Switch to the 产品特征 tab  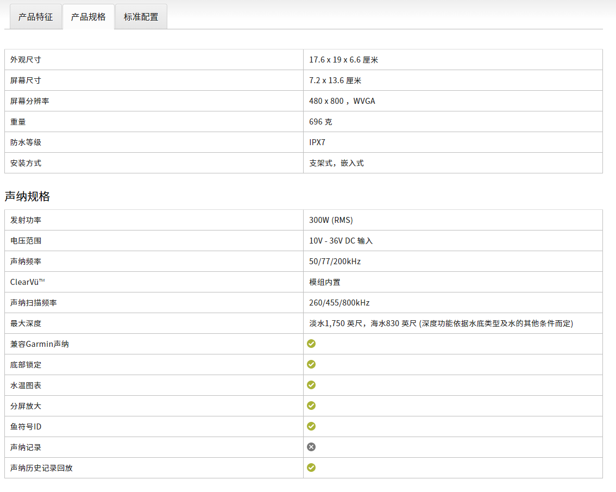pos(36,17)
